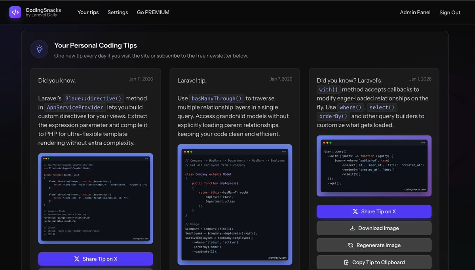Open Settings from the top navigation
This screenshot has width=475, height=270.
118,12
